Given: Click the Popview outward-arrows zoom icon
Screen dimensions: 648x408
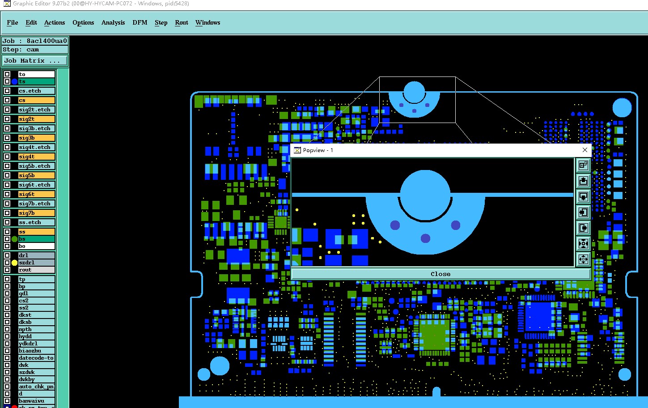Looking at the screenshot, I should click(x=583, y=259).
